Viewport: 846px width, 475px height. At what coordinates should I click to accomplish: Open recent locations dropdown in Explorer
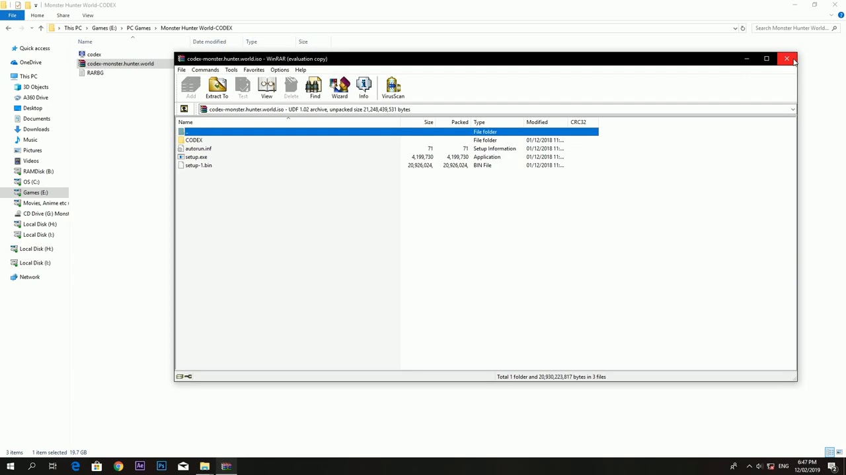30,28
